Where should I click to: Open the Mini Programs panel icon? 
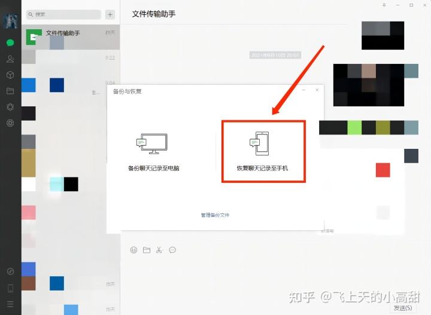[x=10, y=271]
